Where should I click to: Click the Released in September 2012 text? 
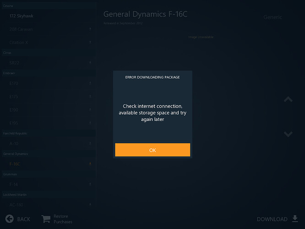(123, 23)
